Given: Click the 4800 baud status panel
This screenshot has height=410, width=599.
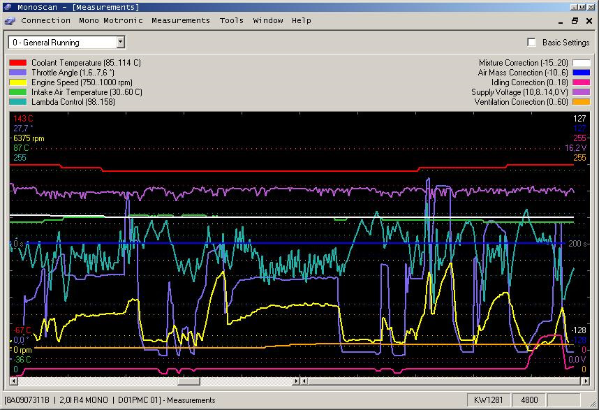Looking at the screenshot, I should pos(529,400).
